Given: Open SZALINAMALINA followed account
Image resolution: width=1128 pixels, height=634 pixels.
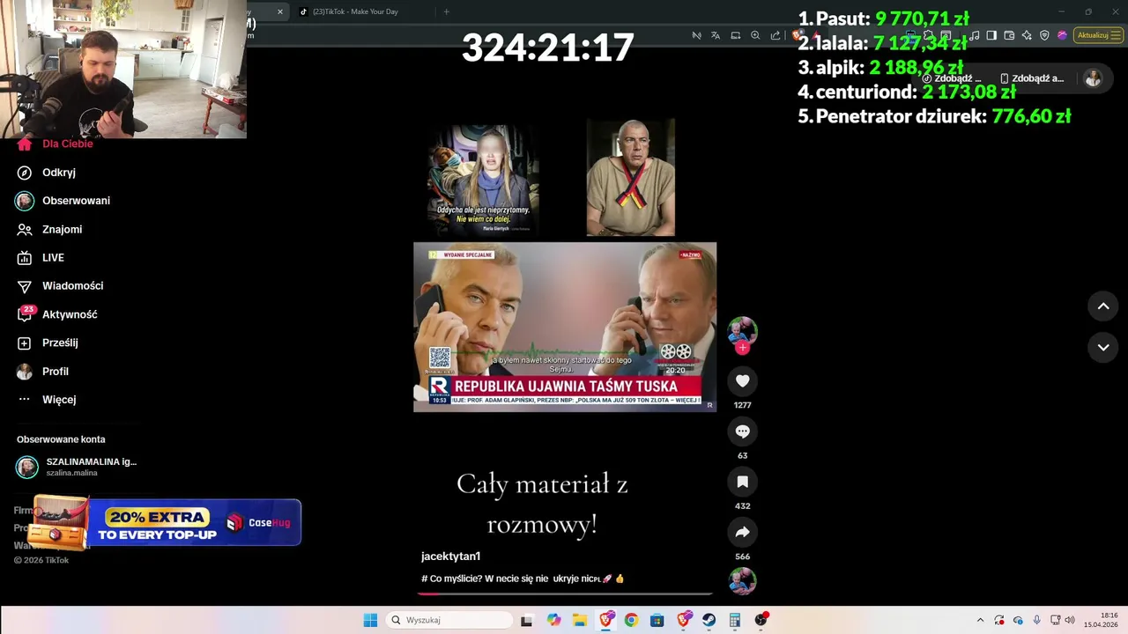Looking at the screenshot, I should (77, 467).
